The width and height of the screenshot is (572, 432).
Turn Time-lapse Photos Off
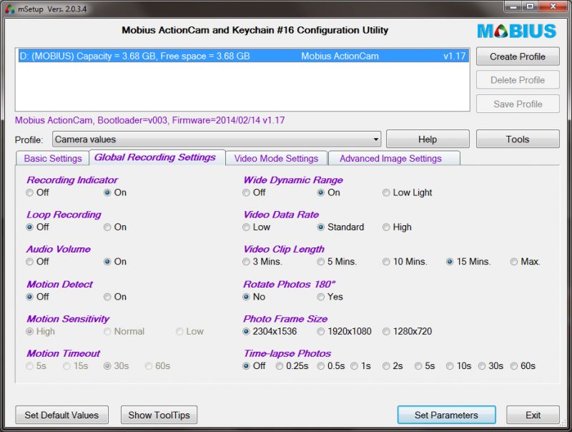[255, 366]
